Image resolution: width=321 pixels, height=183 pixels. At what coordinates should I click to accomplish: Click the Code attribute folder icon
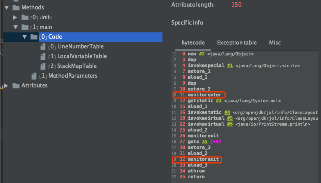(34, 37)
